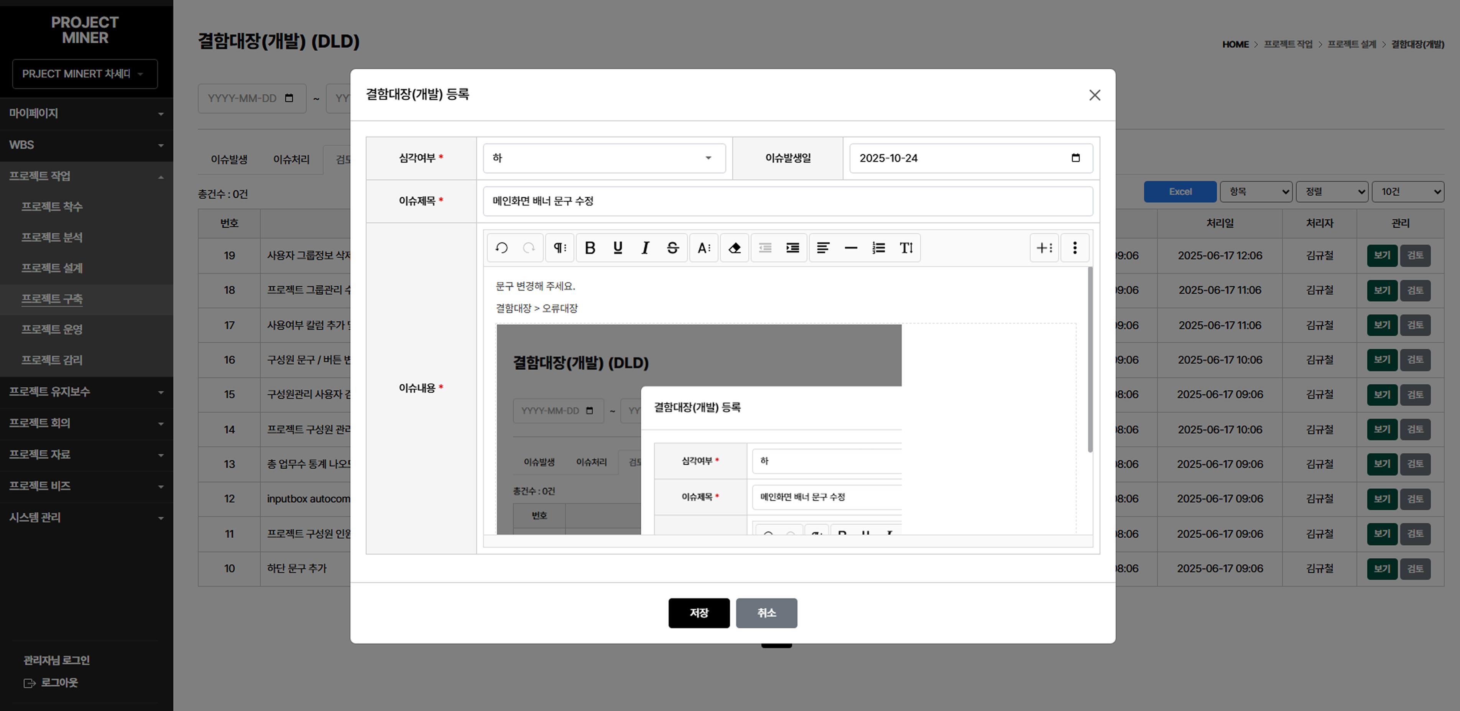Insert a horizontal rule line

[851, 248]
